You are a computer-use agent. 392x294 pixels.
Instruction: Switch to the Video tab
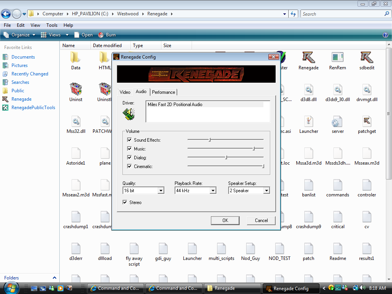(125, 92)
